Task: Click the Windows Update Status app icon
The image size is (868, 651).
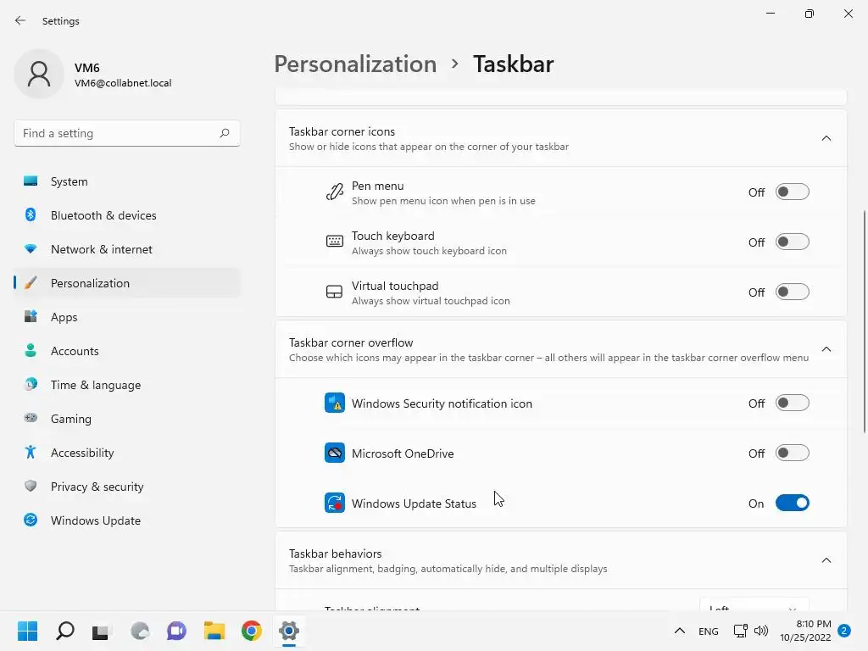Action: (334, 503)
